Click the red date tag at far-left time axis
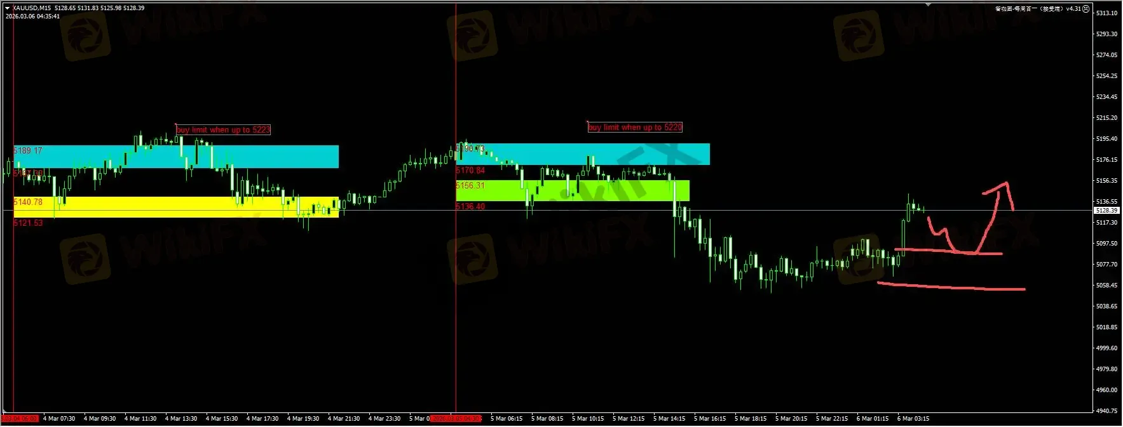This screenshot has width=1123, height=427. pyautogui.click(x=20, y=419)
